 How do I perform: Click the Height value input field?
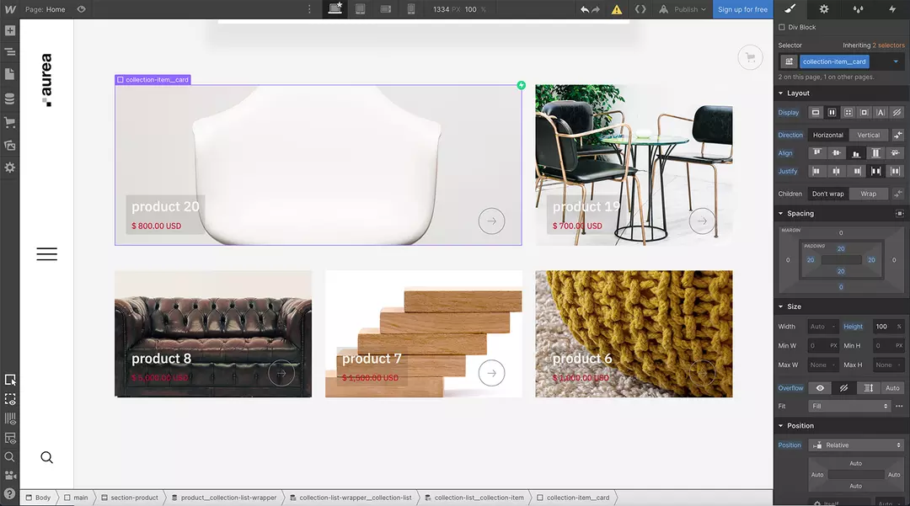[884, 327]
